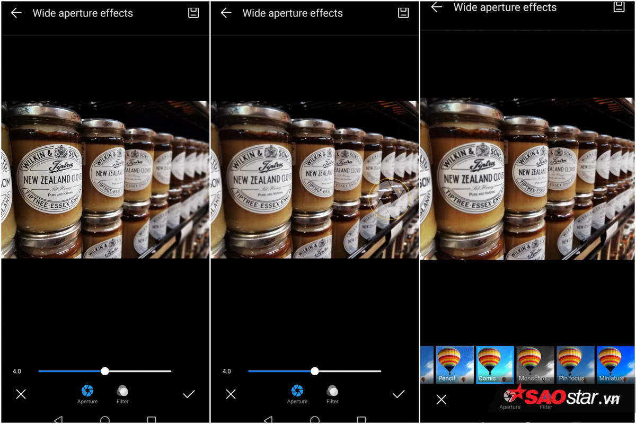Tap the save icon in the middle screen
Viewport: 636px width, 424px height.
click(x=403, y=13)
